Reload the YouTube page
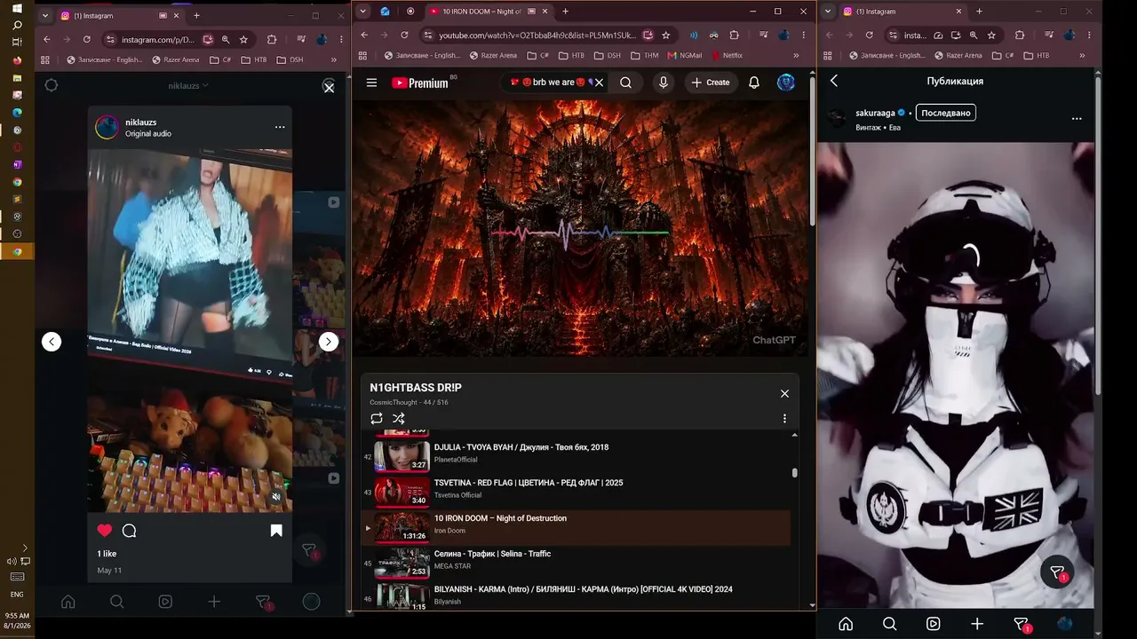This screenshot has width=1137, height=639. pos(404,35)
